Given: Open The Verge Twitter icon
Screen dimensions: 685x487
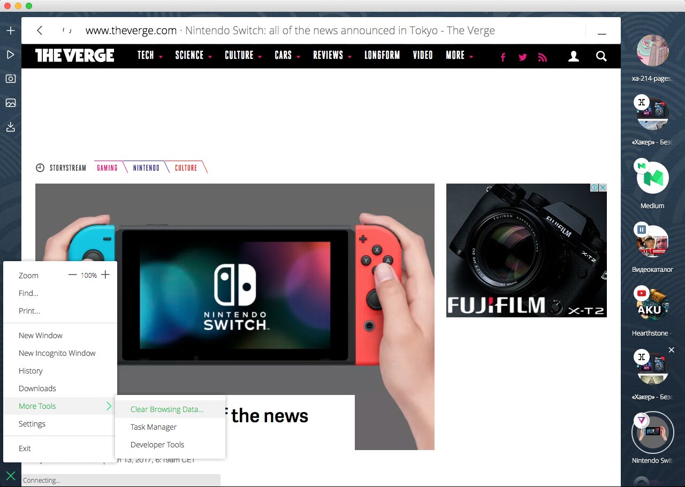Looking at the screenshot, I should click(x=523, y=57).
